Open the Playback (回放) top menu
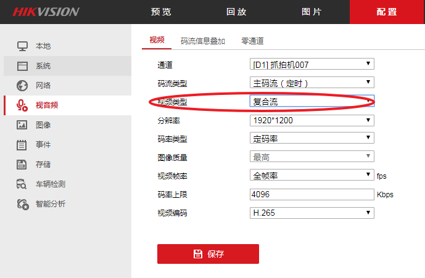 236,12
